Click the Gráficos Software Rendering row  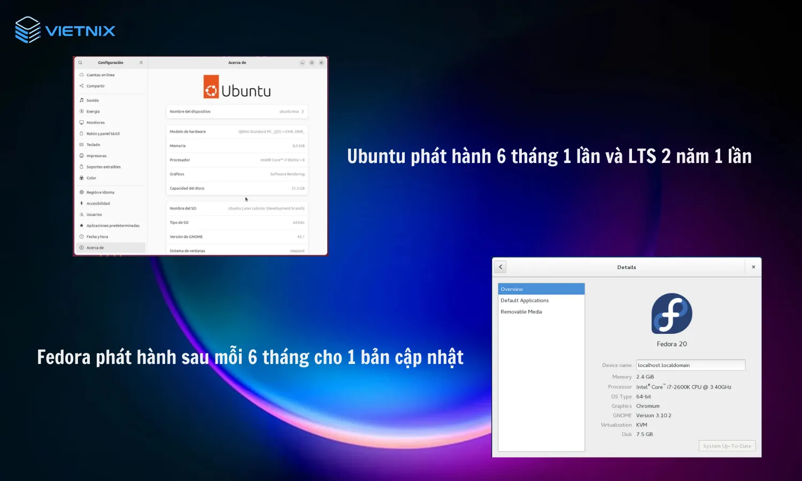236,174
